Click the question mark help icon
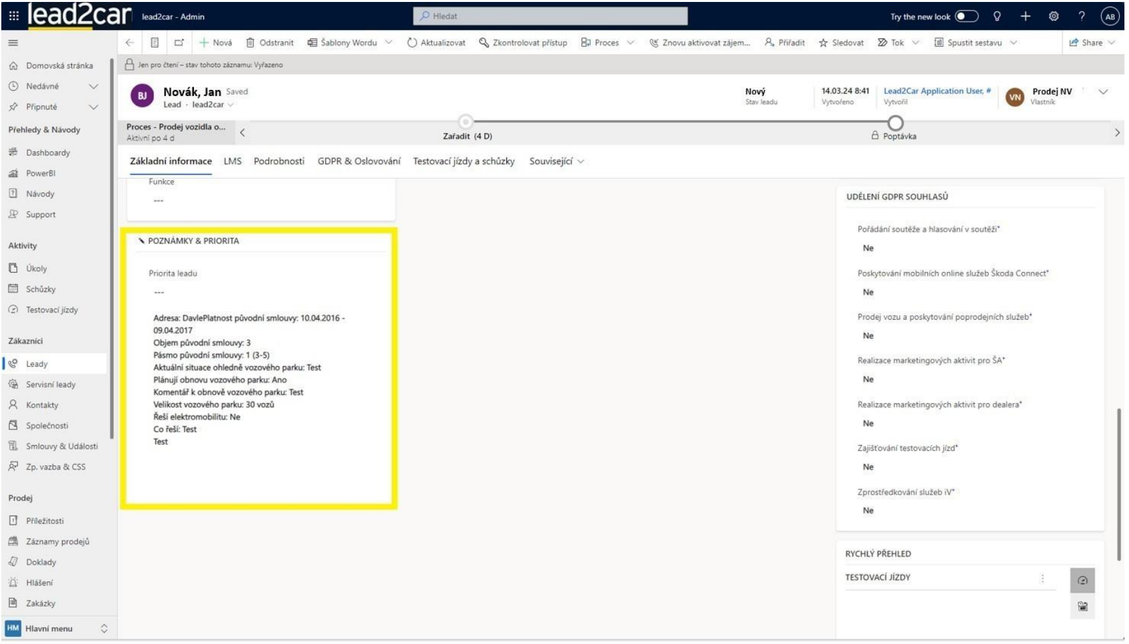The width and height of the screenshot is (1129, 644). tap(1081, 16)
